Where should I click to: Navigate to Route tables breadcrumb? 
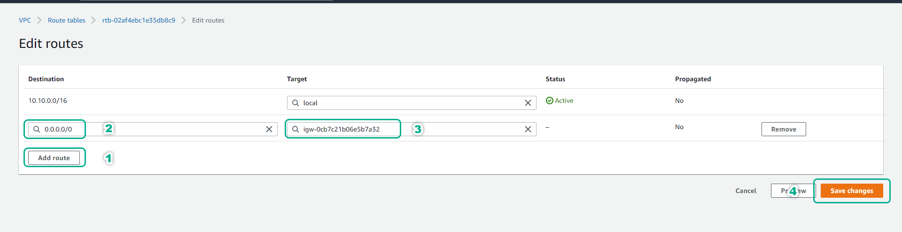point(66,20)
